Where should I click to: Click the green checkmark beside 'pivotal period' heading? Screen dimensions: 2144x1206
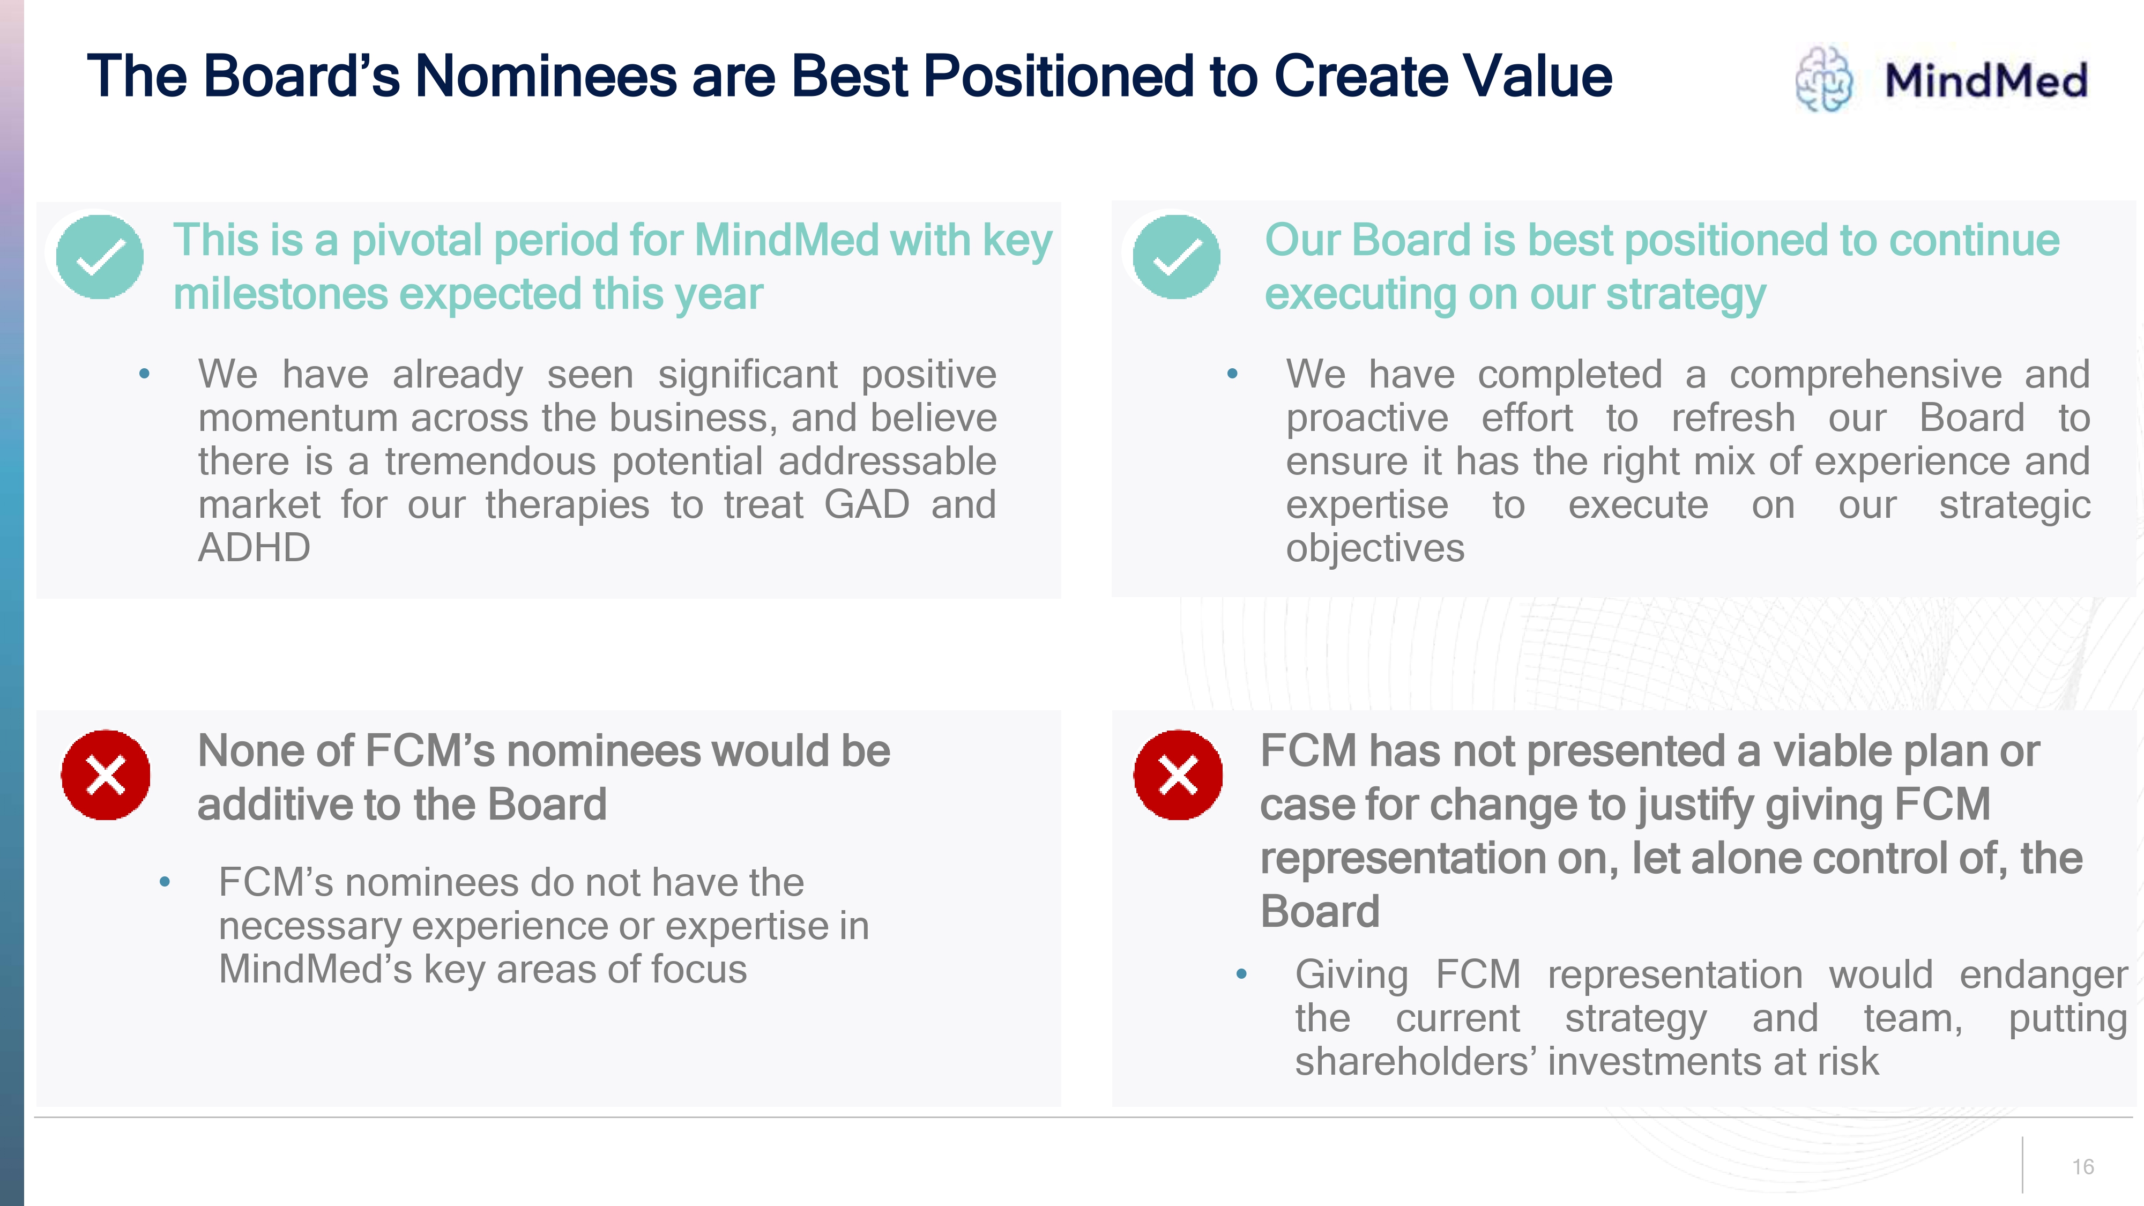100,257
